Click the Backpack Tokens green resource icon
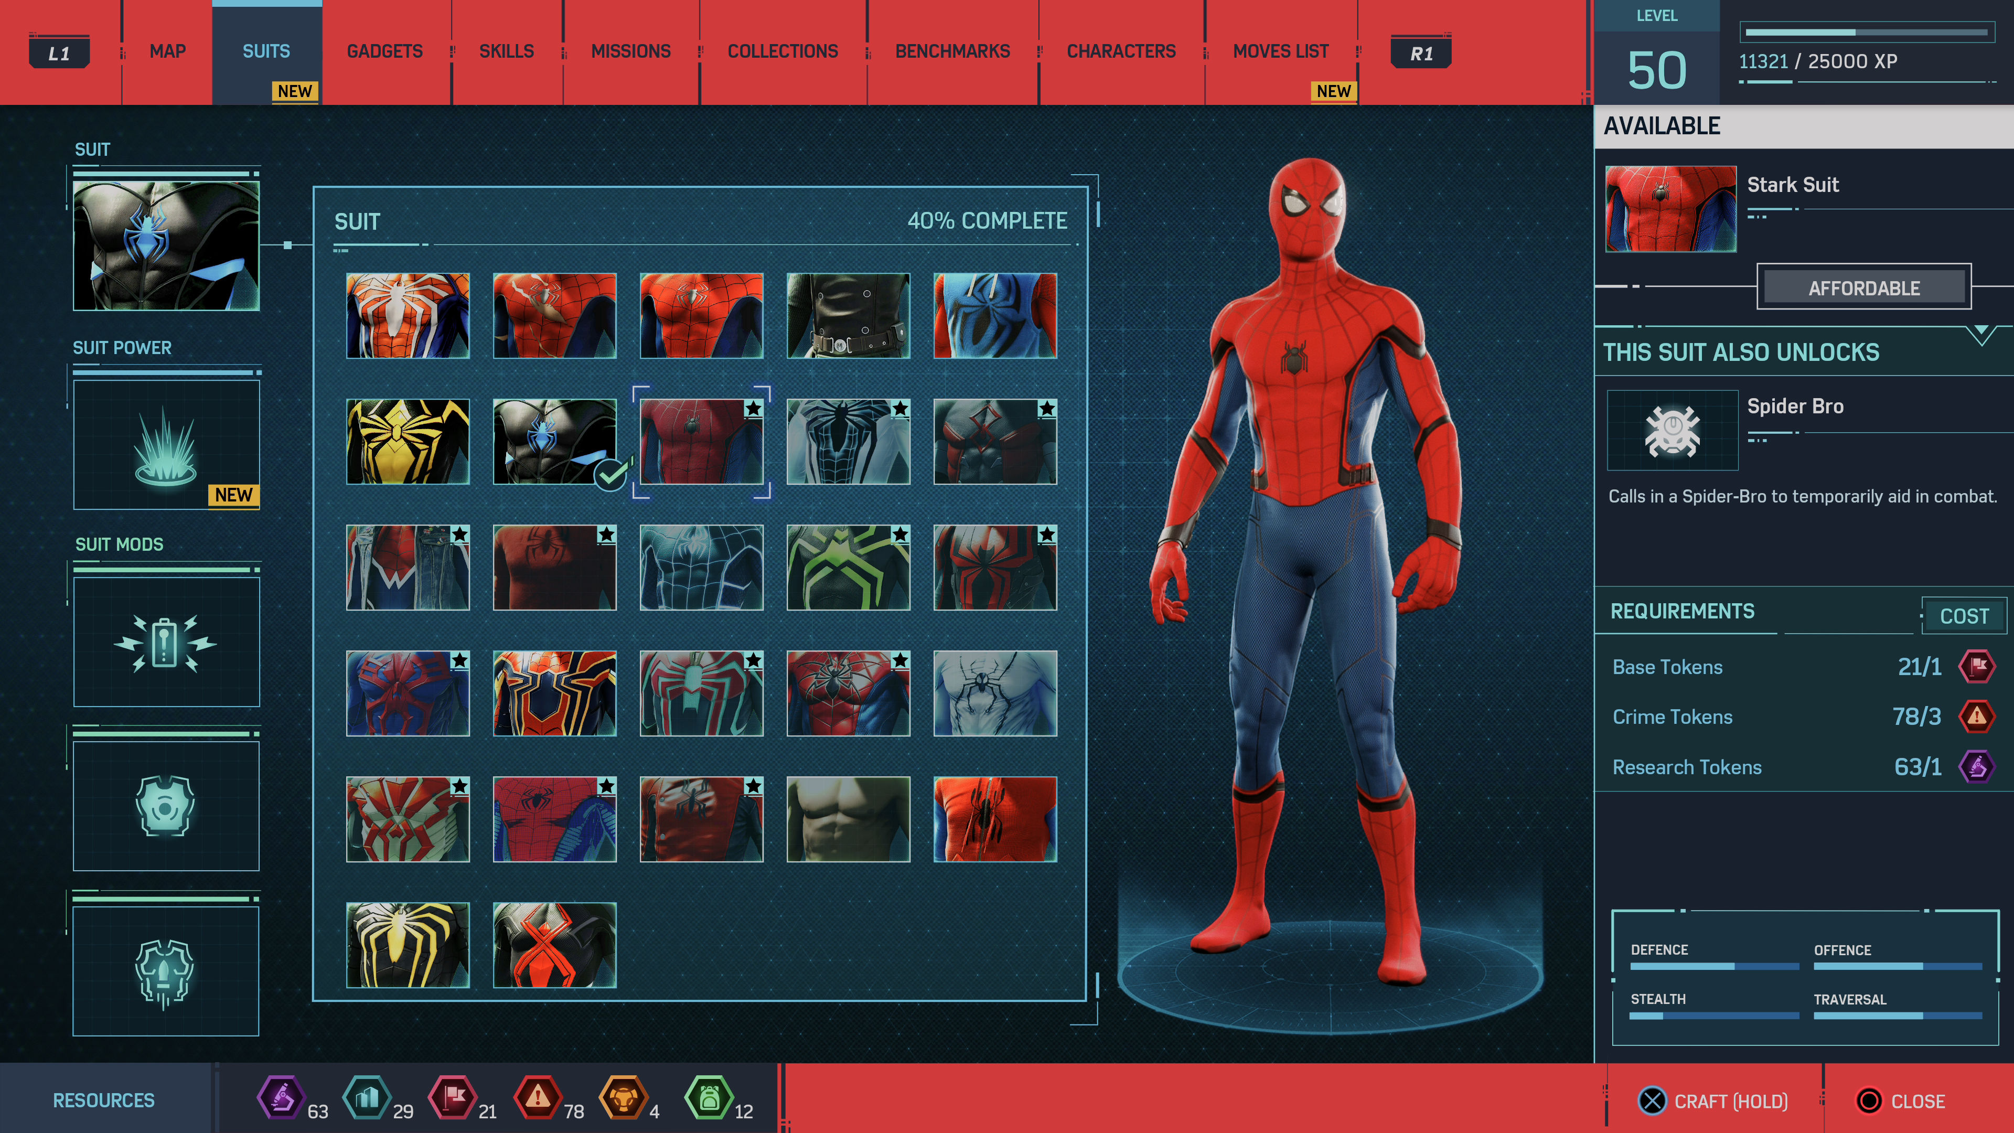Viewport: 2014px width, 1133px height. (709, 1097)
